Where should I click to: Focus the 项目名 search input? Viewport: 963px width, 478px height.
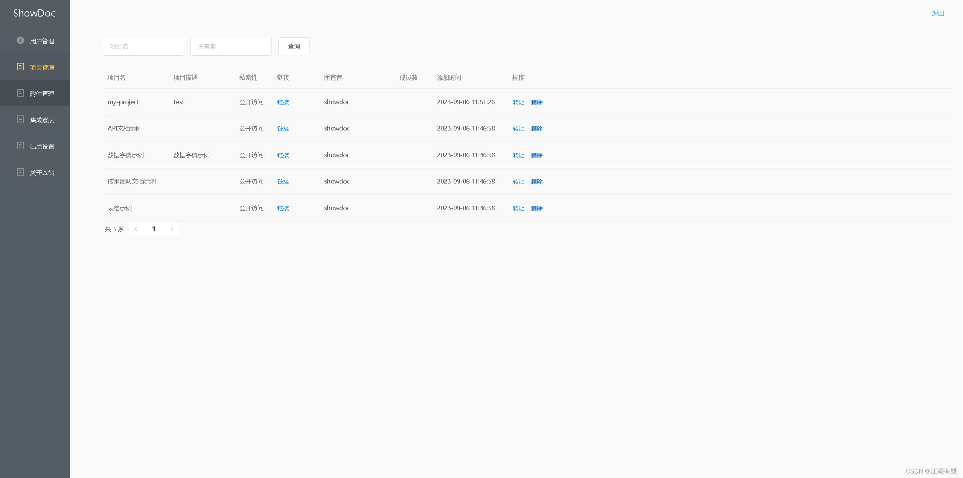(x=143, y=46)
